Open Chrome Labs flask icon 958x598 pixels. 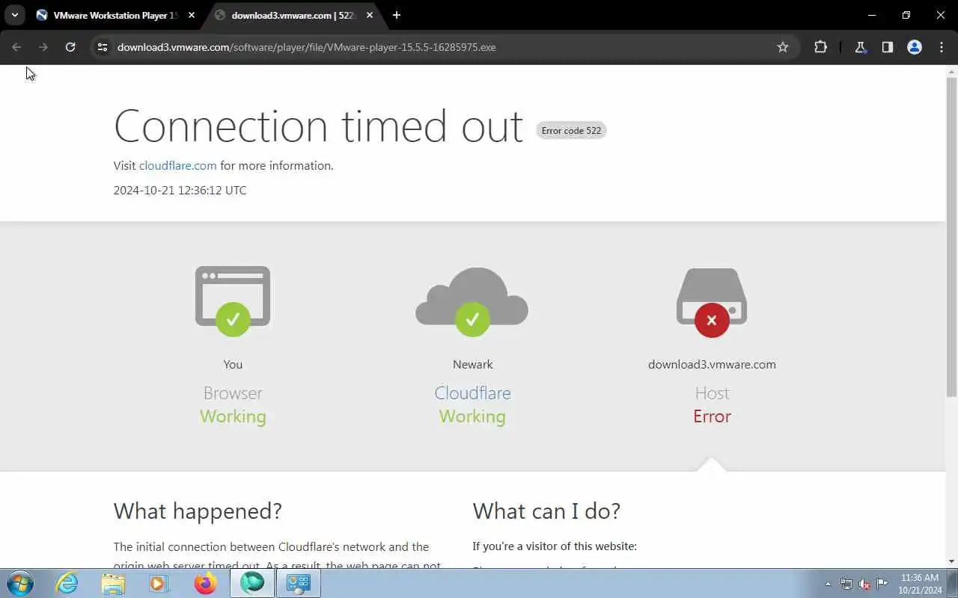[861, 47]
